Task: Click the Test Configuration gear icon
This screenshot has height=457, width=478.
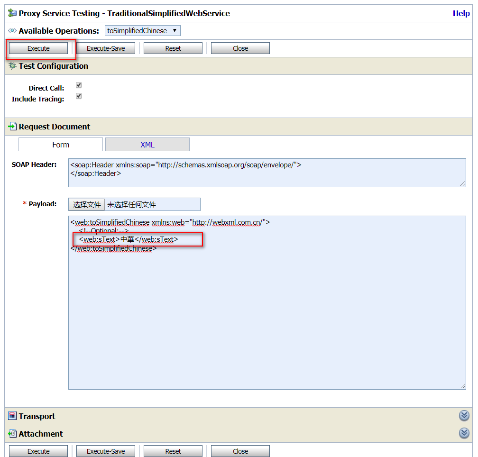Action: coord(12,66)
